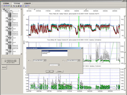The width and height of the screenshot is (127, 95).
Task: Collapse the Темп. т02 node
Action: [x=6, y=27]
